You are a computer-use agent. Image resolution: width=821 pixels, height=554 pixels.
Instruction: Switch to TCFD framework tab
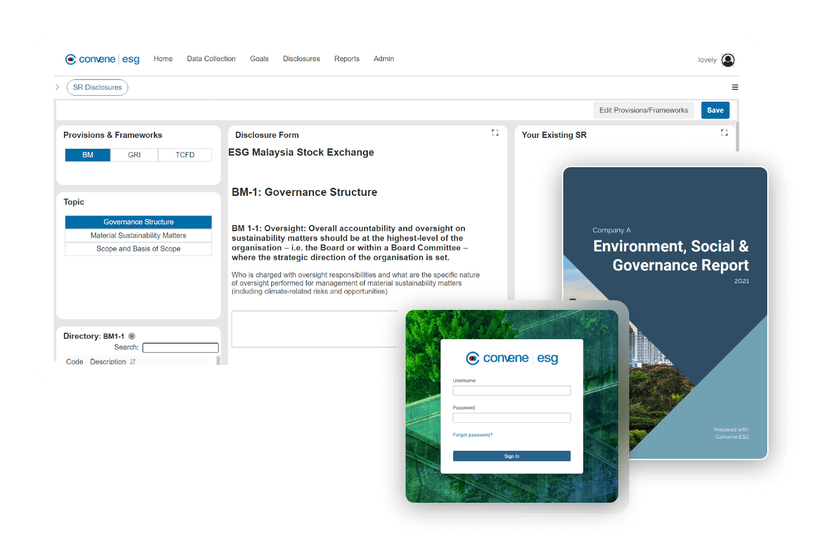point(185,155)
